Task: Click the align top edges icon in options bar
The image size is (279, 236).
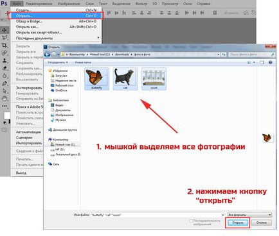Action: (109, 13)
